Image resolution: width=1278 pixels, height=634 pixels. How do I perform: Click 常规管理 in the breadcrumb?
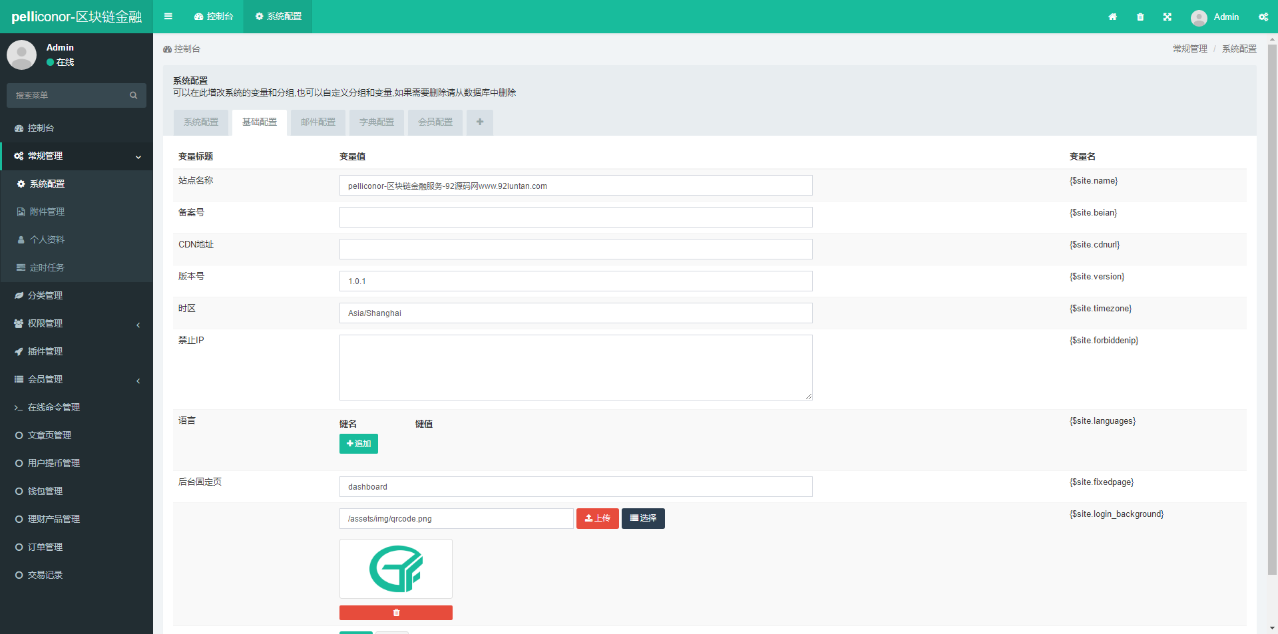point(1189,49)
